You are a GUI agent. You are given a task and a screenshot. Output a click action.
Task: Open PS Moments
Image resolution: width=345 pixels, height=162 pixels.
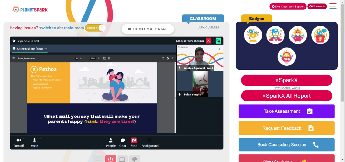(317, 6)
